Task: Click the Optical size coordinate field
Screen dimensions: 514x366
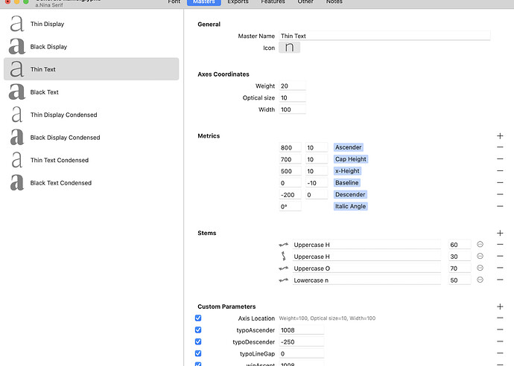Action: point(293,97)
